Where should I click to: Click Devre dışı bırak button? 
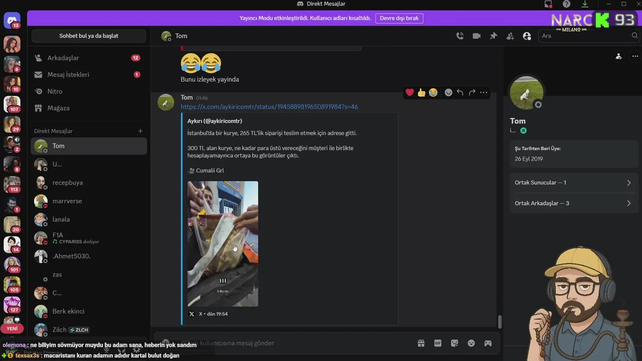pyautogui.click(x=399, y=18)
